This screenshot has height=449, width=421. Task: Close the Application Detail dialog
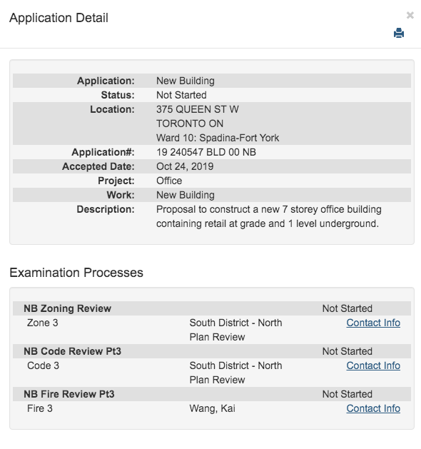tap(410, 15)
